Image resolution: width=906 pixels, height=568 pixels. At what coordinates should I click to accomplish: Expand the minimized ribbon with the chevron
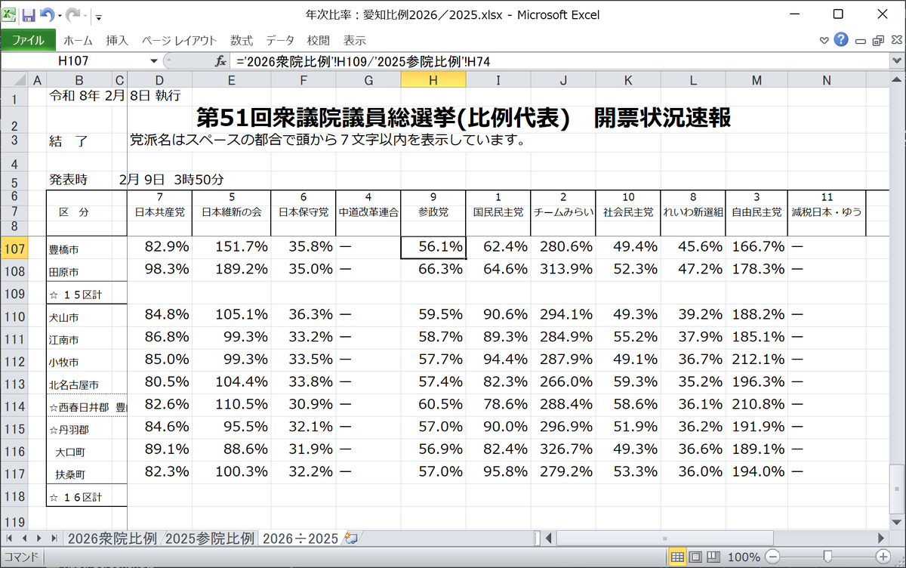[x=824, y=40]
